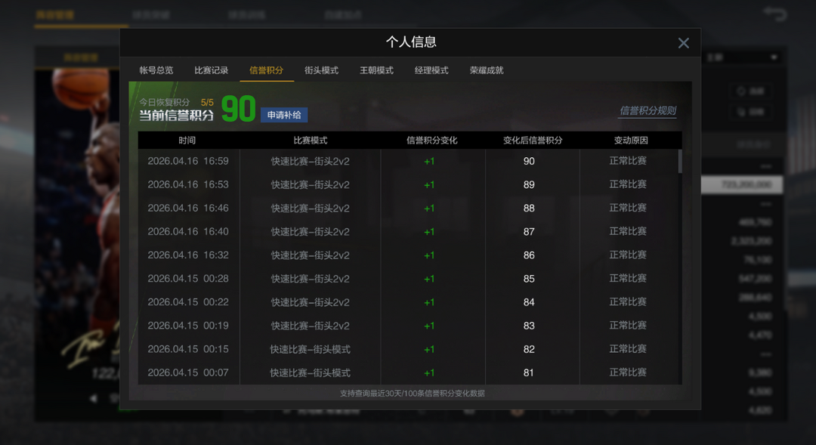Screen dimensions: 816x445
Task: Select the 2026.04.16 16:32 timestamp
Action: point(188,255)
